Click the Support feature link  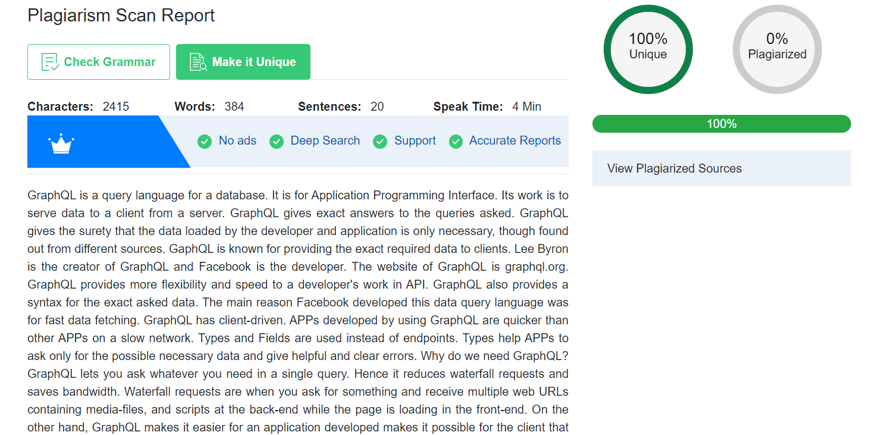pos(415,141)
